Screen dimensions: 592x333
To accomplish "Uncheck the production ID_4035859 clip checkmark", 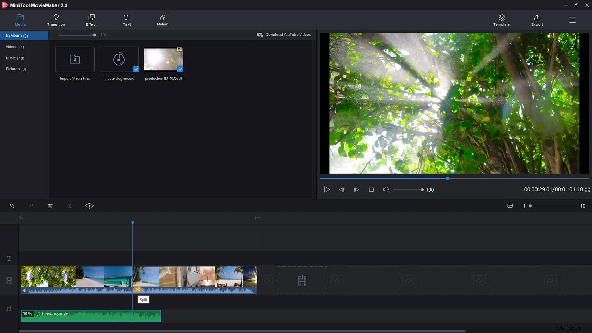I will pos(180,69).
